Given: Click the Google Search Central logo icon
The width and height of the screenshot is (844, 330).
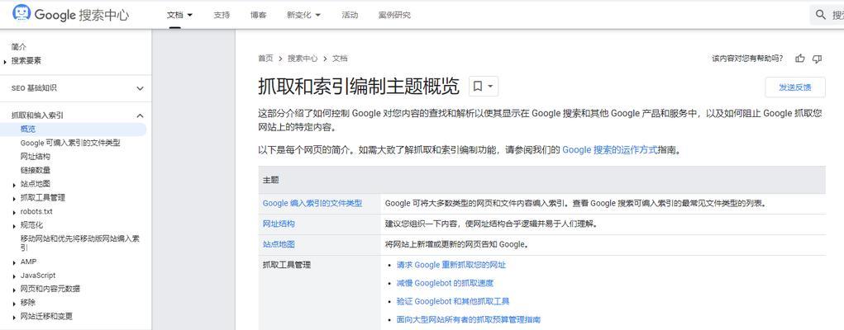Looking at the screenshot, I should pos(21,13).
